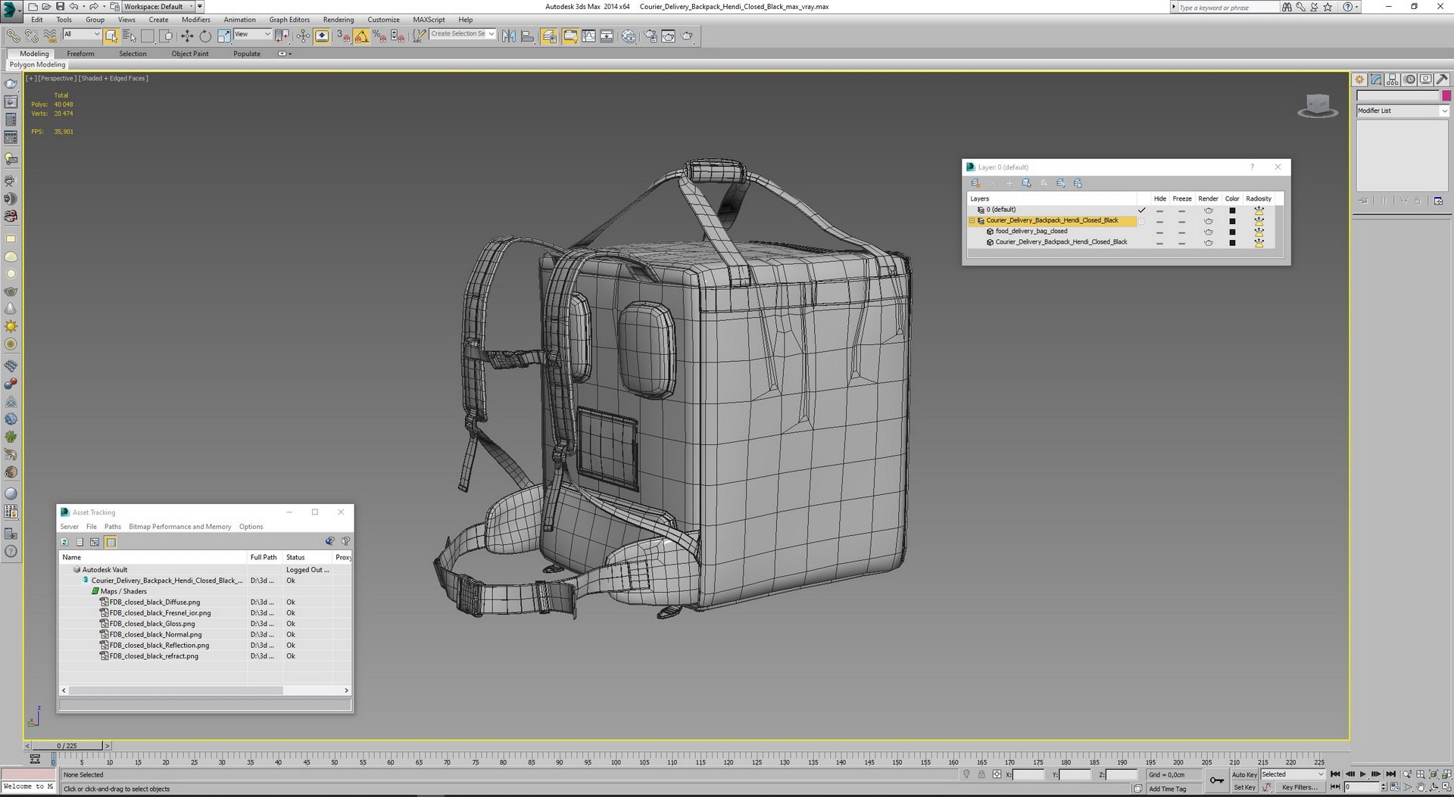Image resolution: width=1454 pixels, height=797 pixels.
Task: Collapse the Courier_Delivery_Backpack_Hendi_Closed_Black layer tree
Action: pyautogui.click(x=972, y=221)
